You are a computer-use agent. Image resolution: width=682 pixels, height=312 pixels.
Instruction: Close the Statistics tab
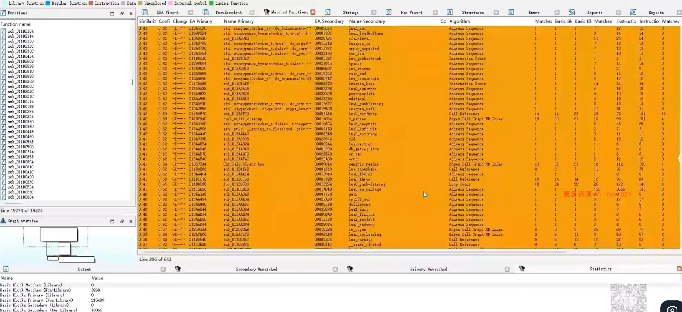pos(679,269)
